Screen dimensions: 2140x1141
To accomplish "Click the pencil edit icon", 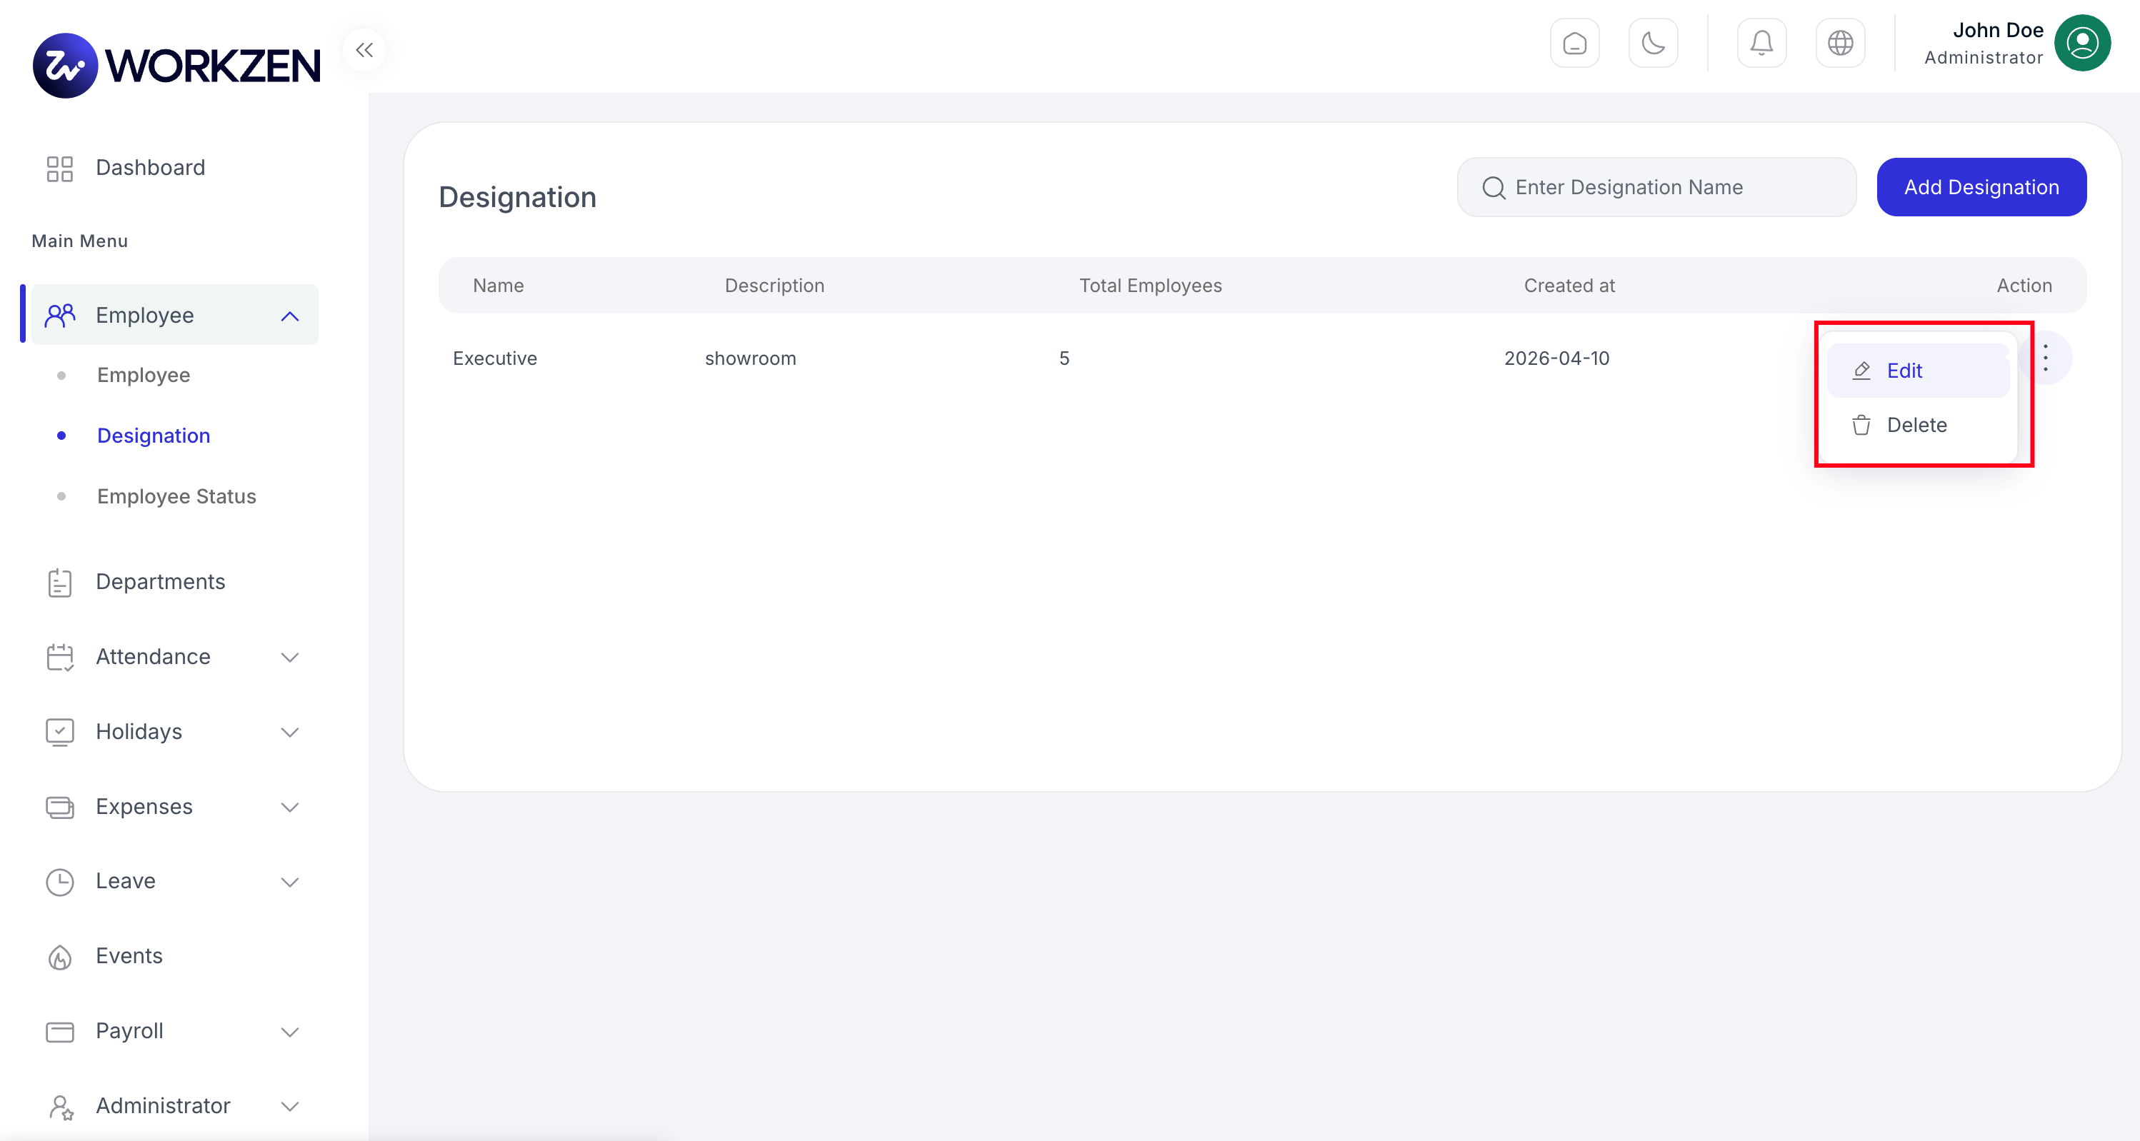I will coord(1861,371).
